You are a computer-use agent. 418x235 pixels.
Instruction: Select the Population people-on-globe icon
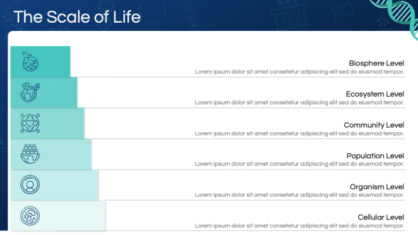tap(30, 154)
